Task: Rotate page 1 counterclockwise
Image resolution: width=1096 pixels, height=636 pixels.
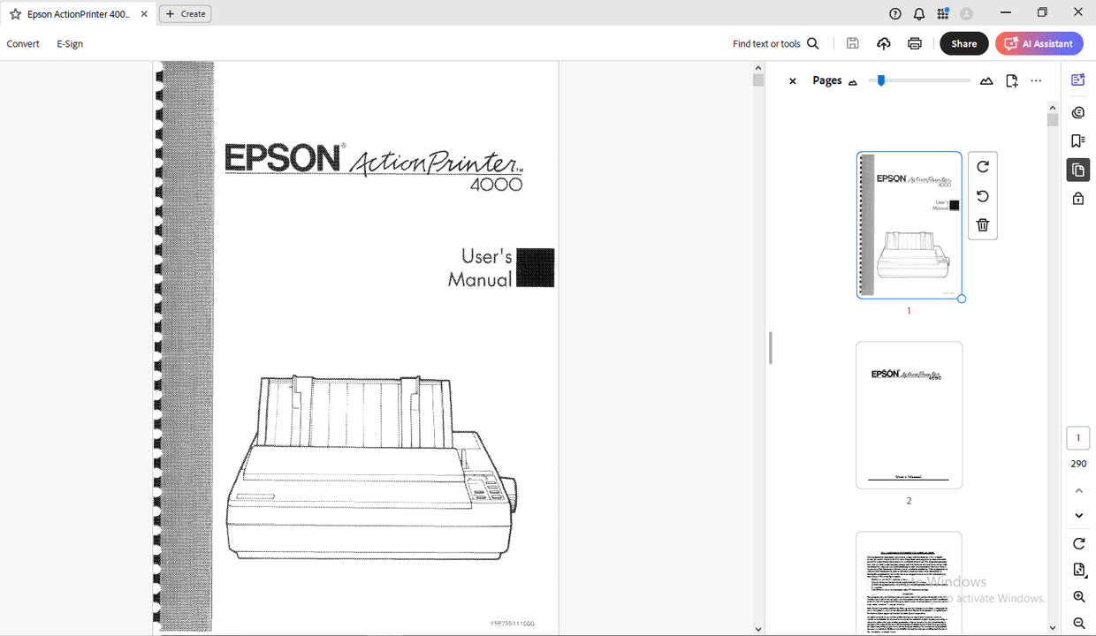Action: pyautogui.click(x=983, y=196)
